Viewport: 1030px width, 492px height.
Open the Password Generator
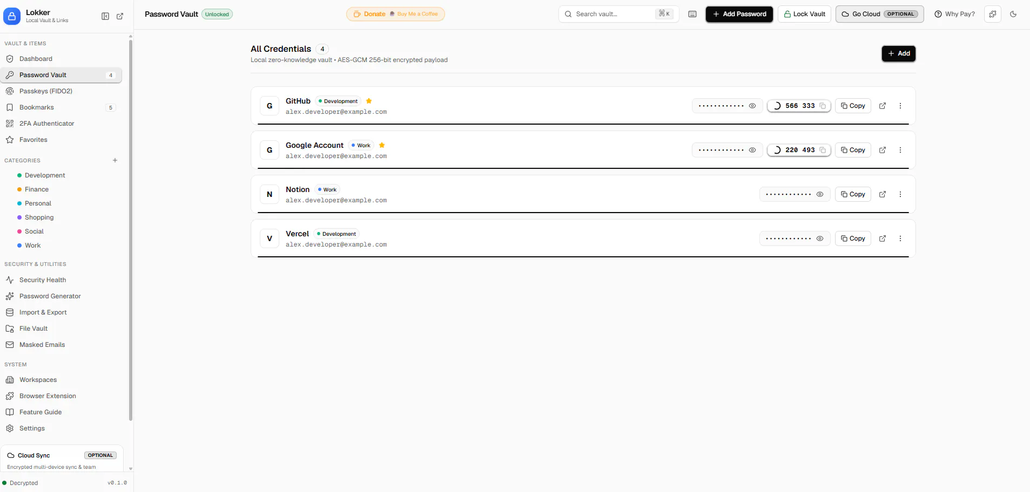pos(61,296)
